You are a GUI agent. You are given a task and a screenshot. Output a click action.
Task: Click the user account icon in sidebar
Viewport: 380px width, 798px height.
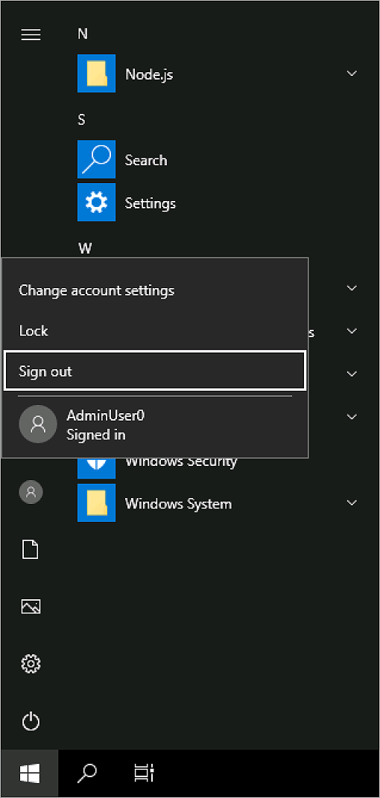pos(31,491)
